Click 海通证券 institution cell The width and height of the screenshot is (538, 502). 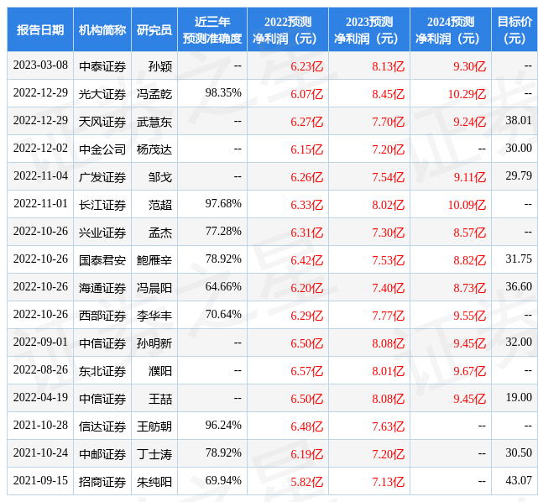click(x=102, y=288)
